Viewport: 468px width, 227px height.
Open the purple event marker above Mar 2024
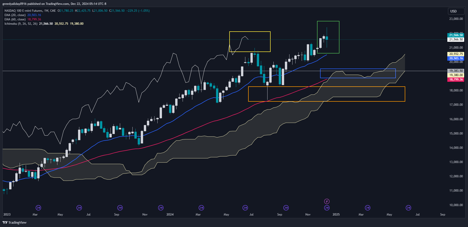[201, 208]
